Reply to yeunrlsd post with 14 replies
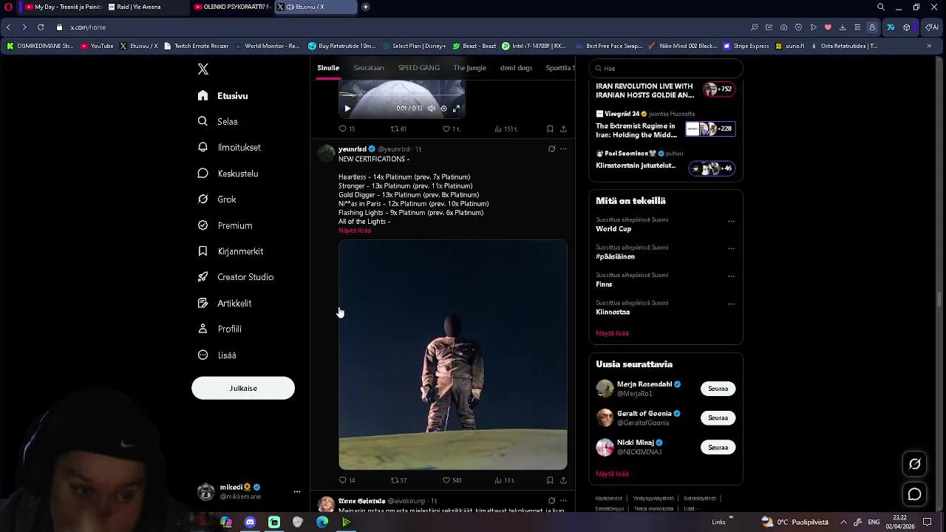Screen dimensions: 946x532 (x=347, y=480)
